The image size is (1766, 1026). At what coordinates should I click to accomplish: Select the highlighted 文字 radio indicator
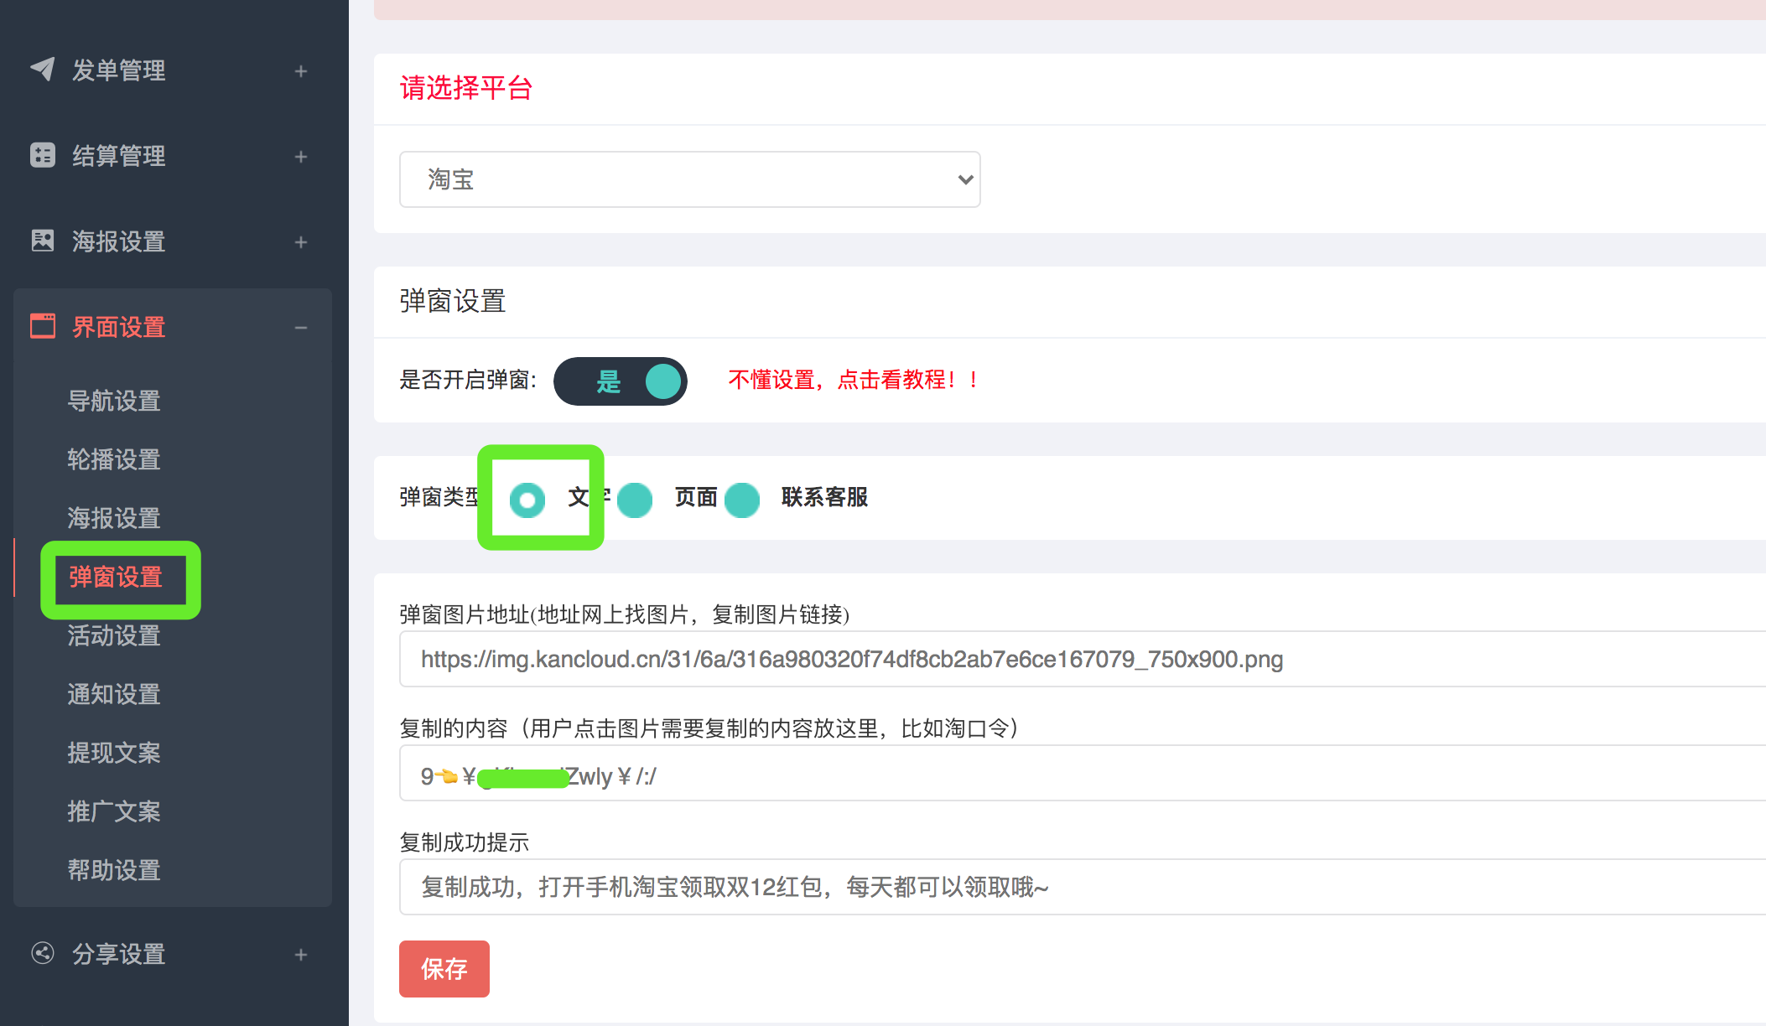(x=527, y=500)
